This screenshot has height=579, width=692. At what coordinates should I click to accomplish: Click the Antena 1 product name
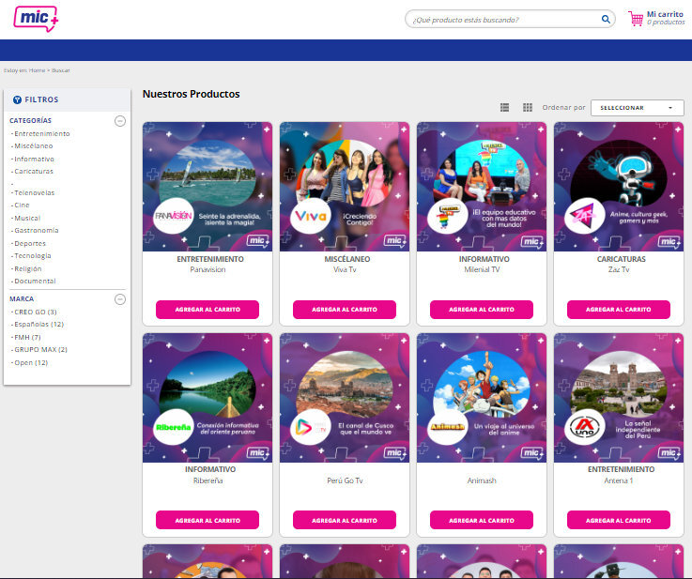[x=619, y=480]
